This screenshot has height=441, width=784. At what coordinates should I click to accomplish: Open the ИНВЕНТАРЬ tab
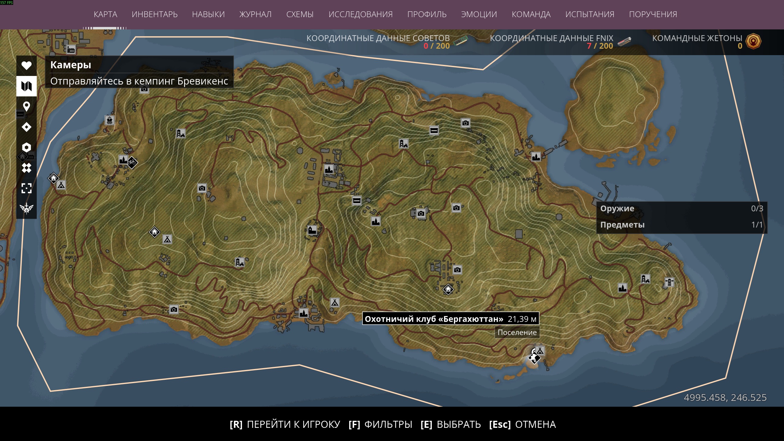coord(155,14)
